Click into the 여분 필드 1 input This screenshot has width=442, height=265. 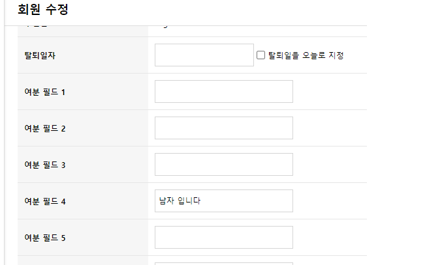(x=223, y=92)
